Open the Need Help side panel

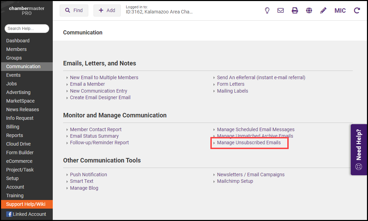(359, 150)
